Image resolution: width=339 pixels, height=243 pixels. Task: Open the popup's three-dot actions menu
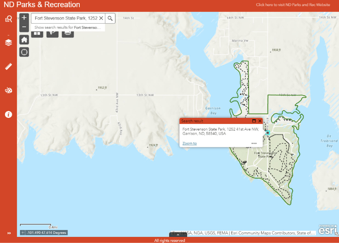click(x=254, y=144)
